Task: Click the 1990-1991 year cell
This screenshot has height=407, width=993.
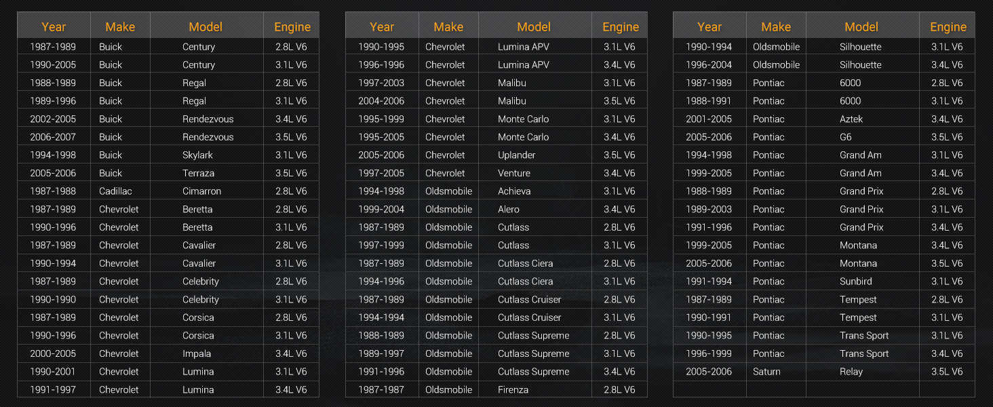Action: pos(709,317)
